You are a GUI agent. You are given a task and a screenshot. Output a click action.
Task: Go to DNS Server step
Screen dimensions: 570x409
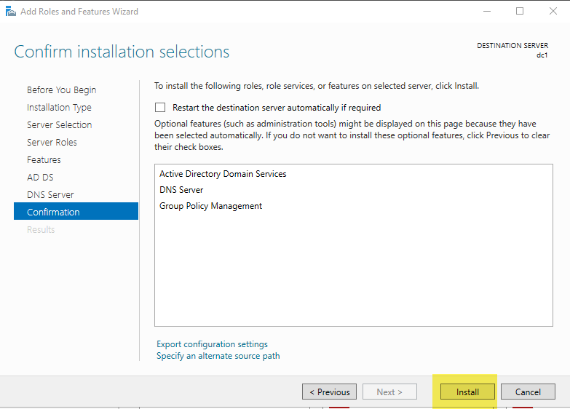(50, 194)
